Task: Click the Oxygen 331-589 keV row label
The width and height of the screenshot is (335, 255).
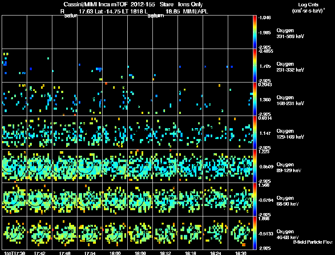Action: pyautogui.click(x=290, y=33)
